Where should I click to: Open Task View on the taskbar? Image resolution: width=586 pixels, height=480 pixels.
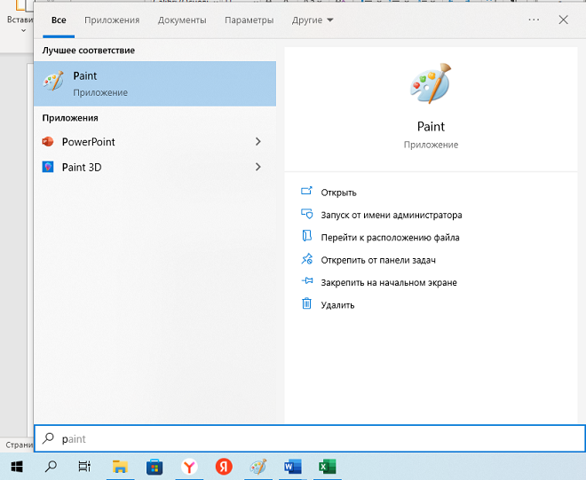84,467
